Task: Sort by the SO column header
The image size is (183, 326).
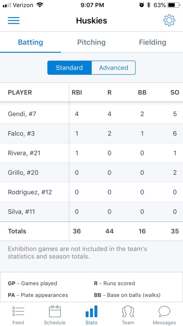Action: click(175, 93)
